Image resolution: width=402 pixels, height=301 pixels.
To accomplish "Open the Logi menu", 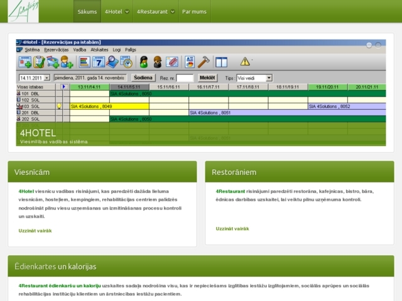I will click(117, 50).
